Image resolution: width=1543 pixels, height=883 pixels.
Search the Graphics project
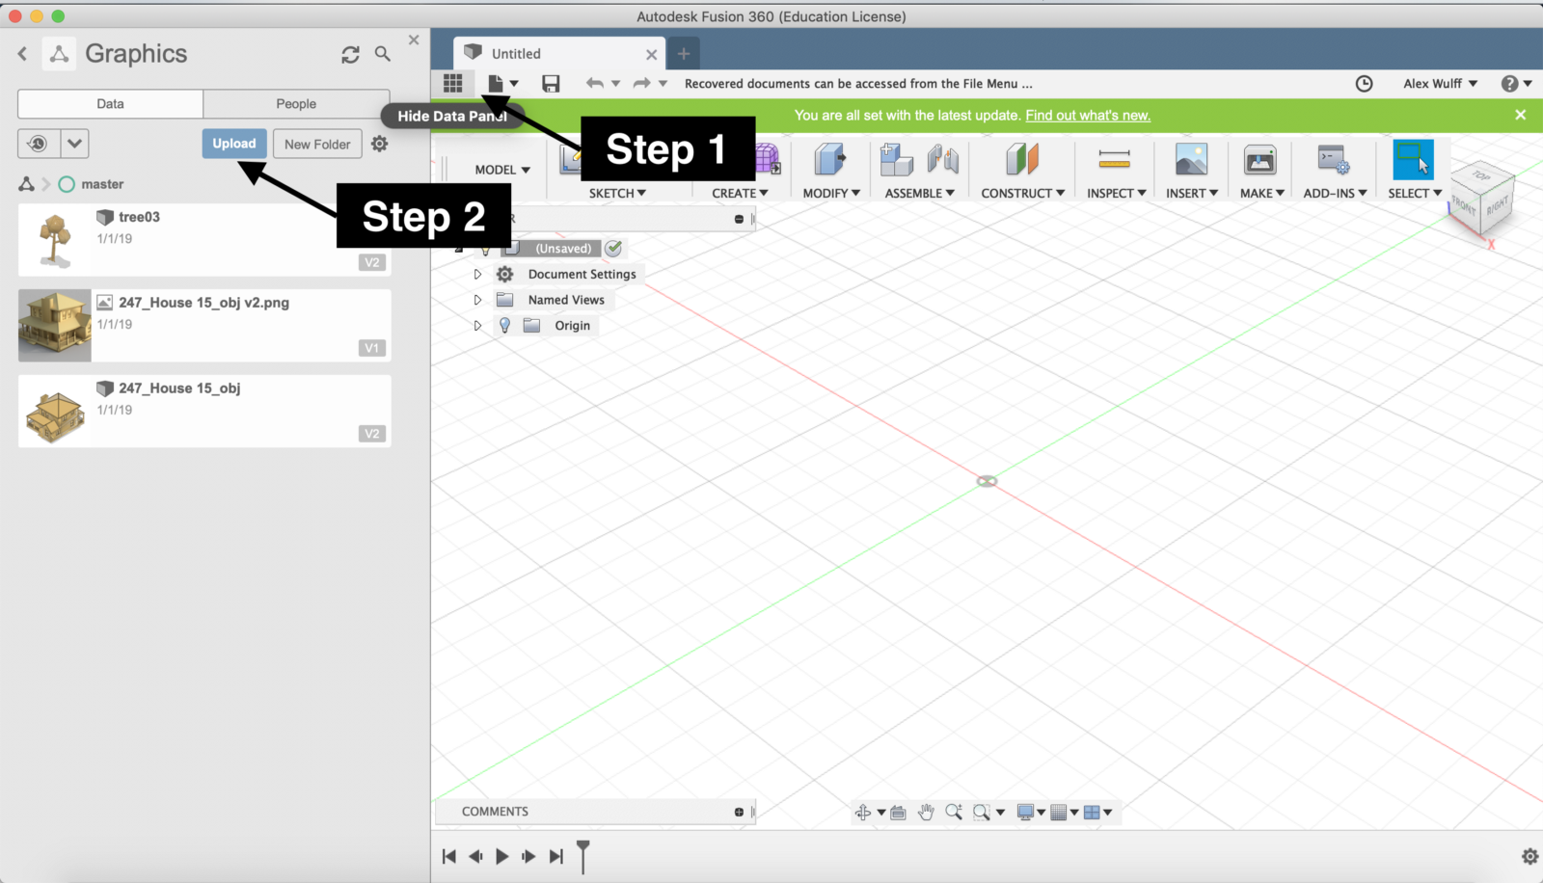(x=383, y=54)
